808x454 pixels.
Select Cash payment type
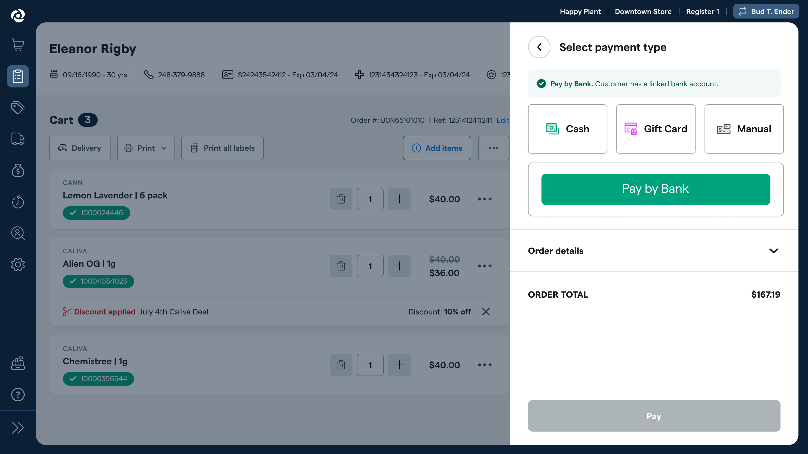pos(567,129)
